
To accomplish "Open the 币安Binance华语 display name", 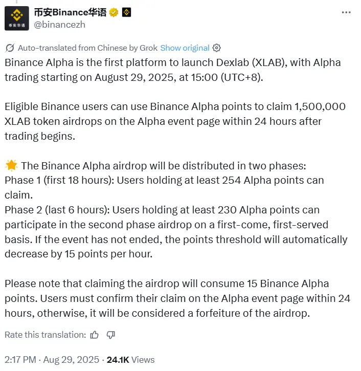I will 70,12.
